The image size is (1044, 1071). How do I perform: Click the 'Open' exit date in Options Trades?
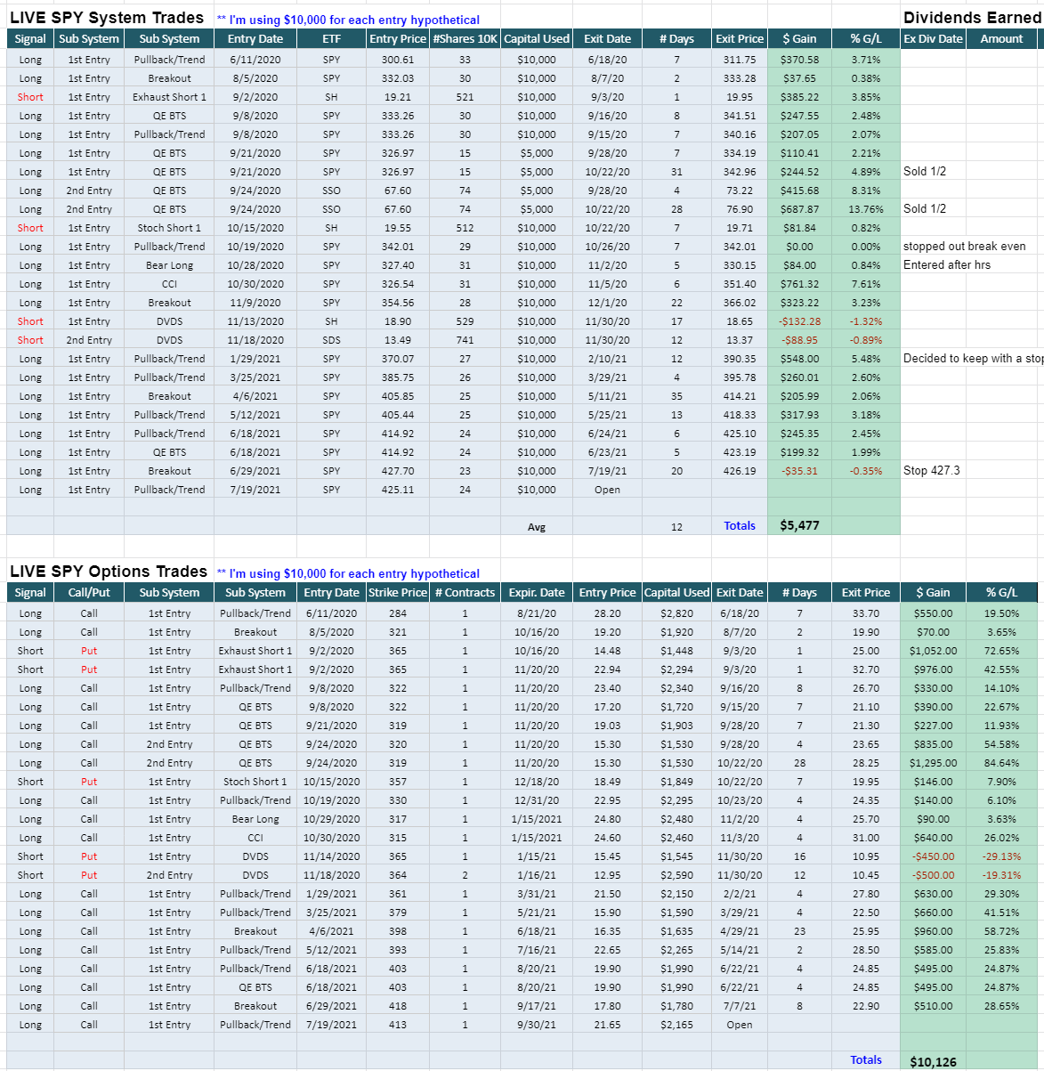[740, 1025]
